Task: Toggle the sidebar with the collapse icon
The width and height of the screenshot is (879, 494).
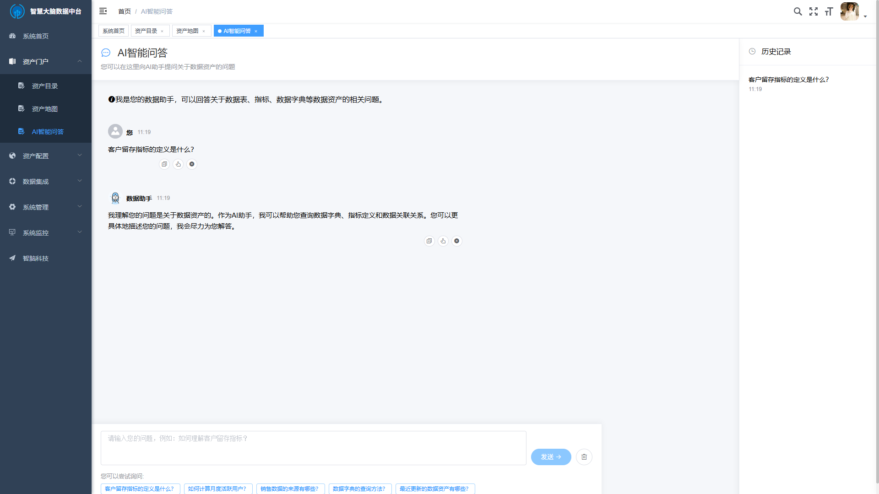Action: coord(103,11)
